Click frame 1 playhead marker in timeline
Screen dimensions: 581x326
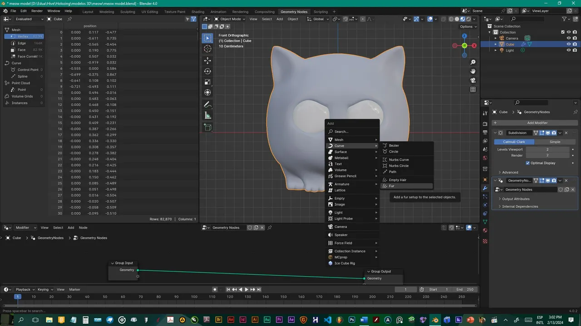pyautogui.click(x=17, y=297)
